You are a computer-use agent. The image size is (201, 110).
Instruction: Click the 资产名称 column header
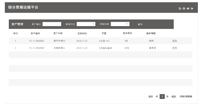pyautogui.click(x=58, y=33)
